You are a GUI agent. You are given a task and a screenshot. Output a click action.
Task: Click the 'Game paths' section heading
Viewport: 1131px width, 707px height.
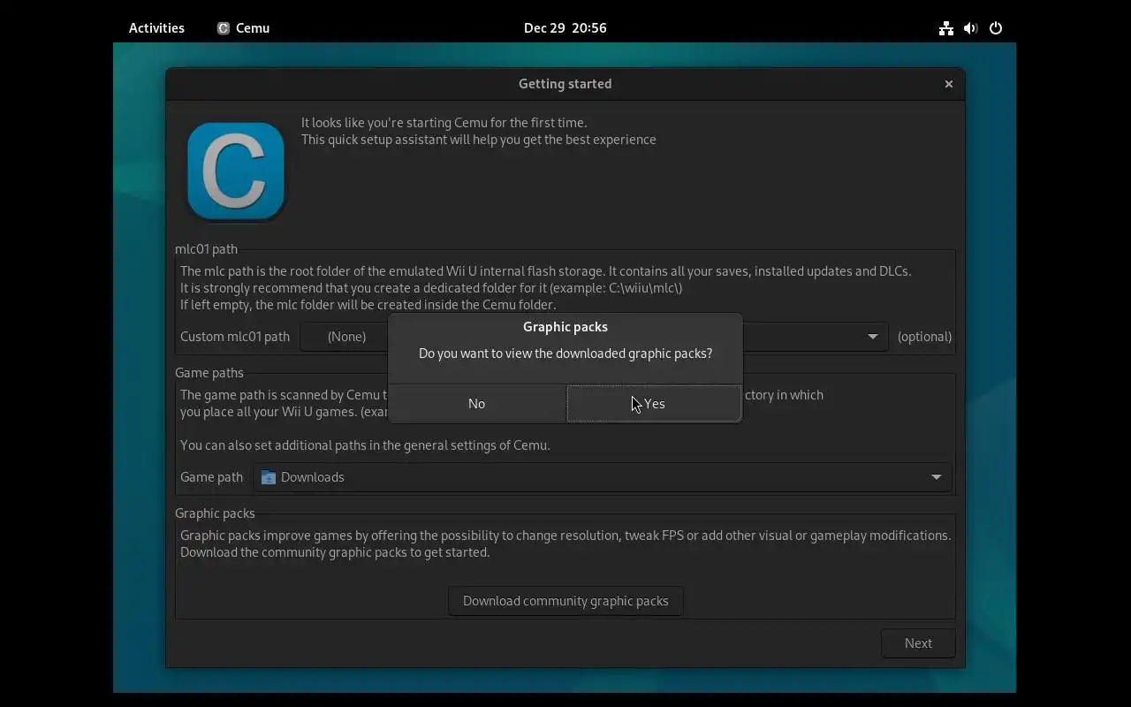(x=209, y=373)
